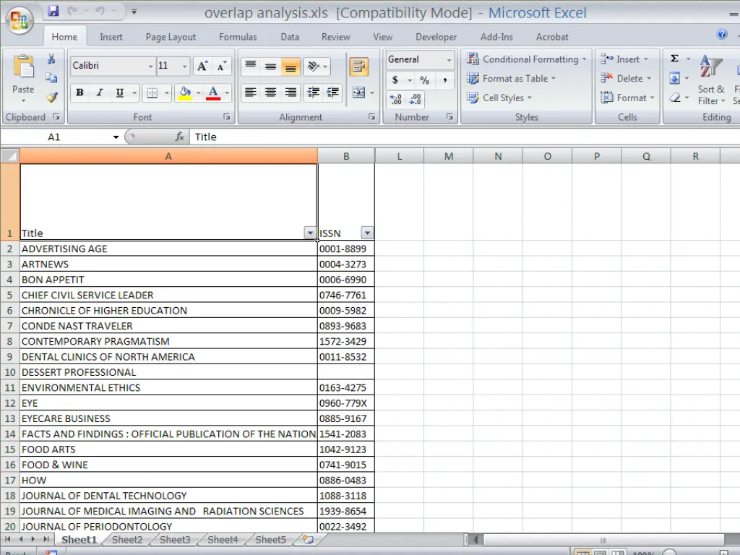Click the formula bar containing Title
Screen dimensions: 740x555
(x=465, y=137)
